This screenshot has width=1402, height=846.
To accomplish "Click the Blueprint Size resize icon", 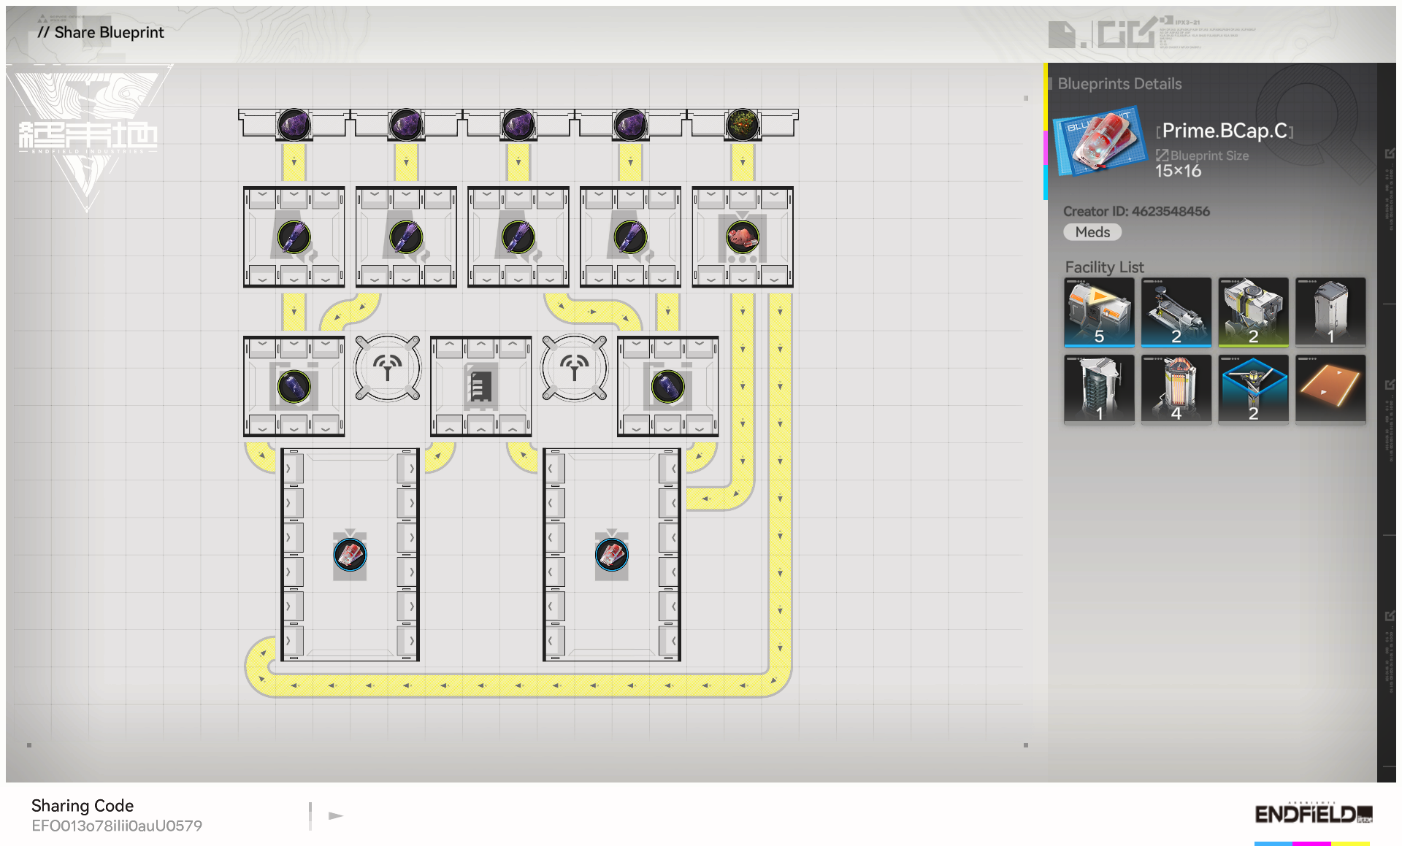I will tap(1162, 155).
